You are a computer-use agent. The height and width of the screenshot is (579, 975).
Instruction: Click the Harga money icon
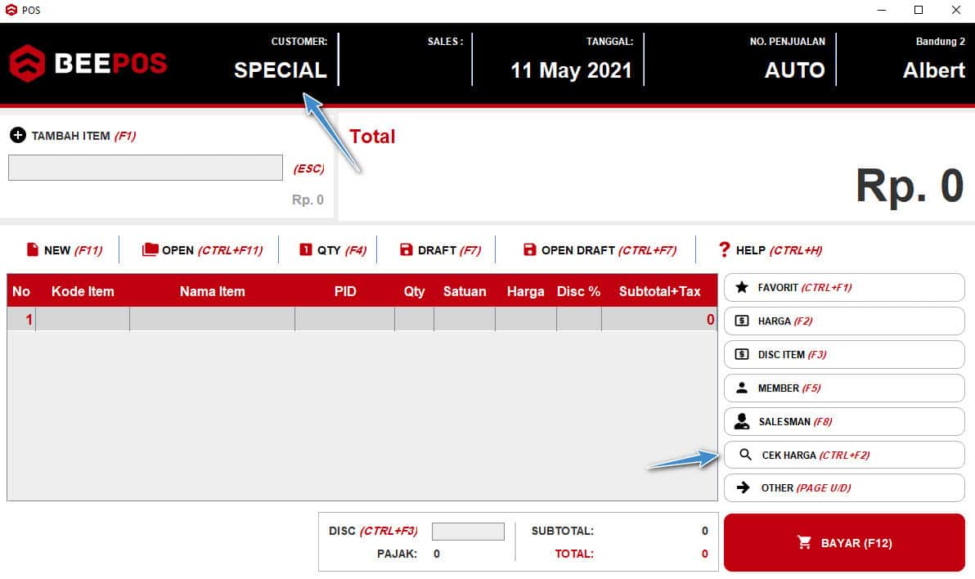tap(742, 321)
